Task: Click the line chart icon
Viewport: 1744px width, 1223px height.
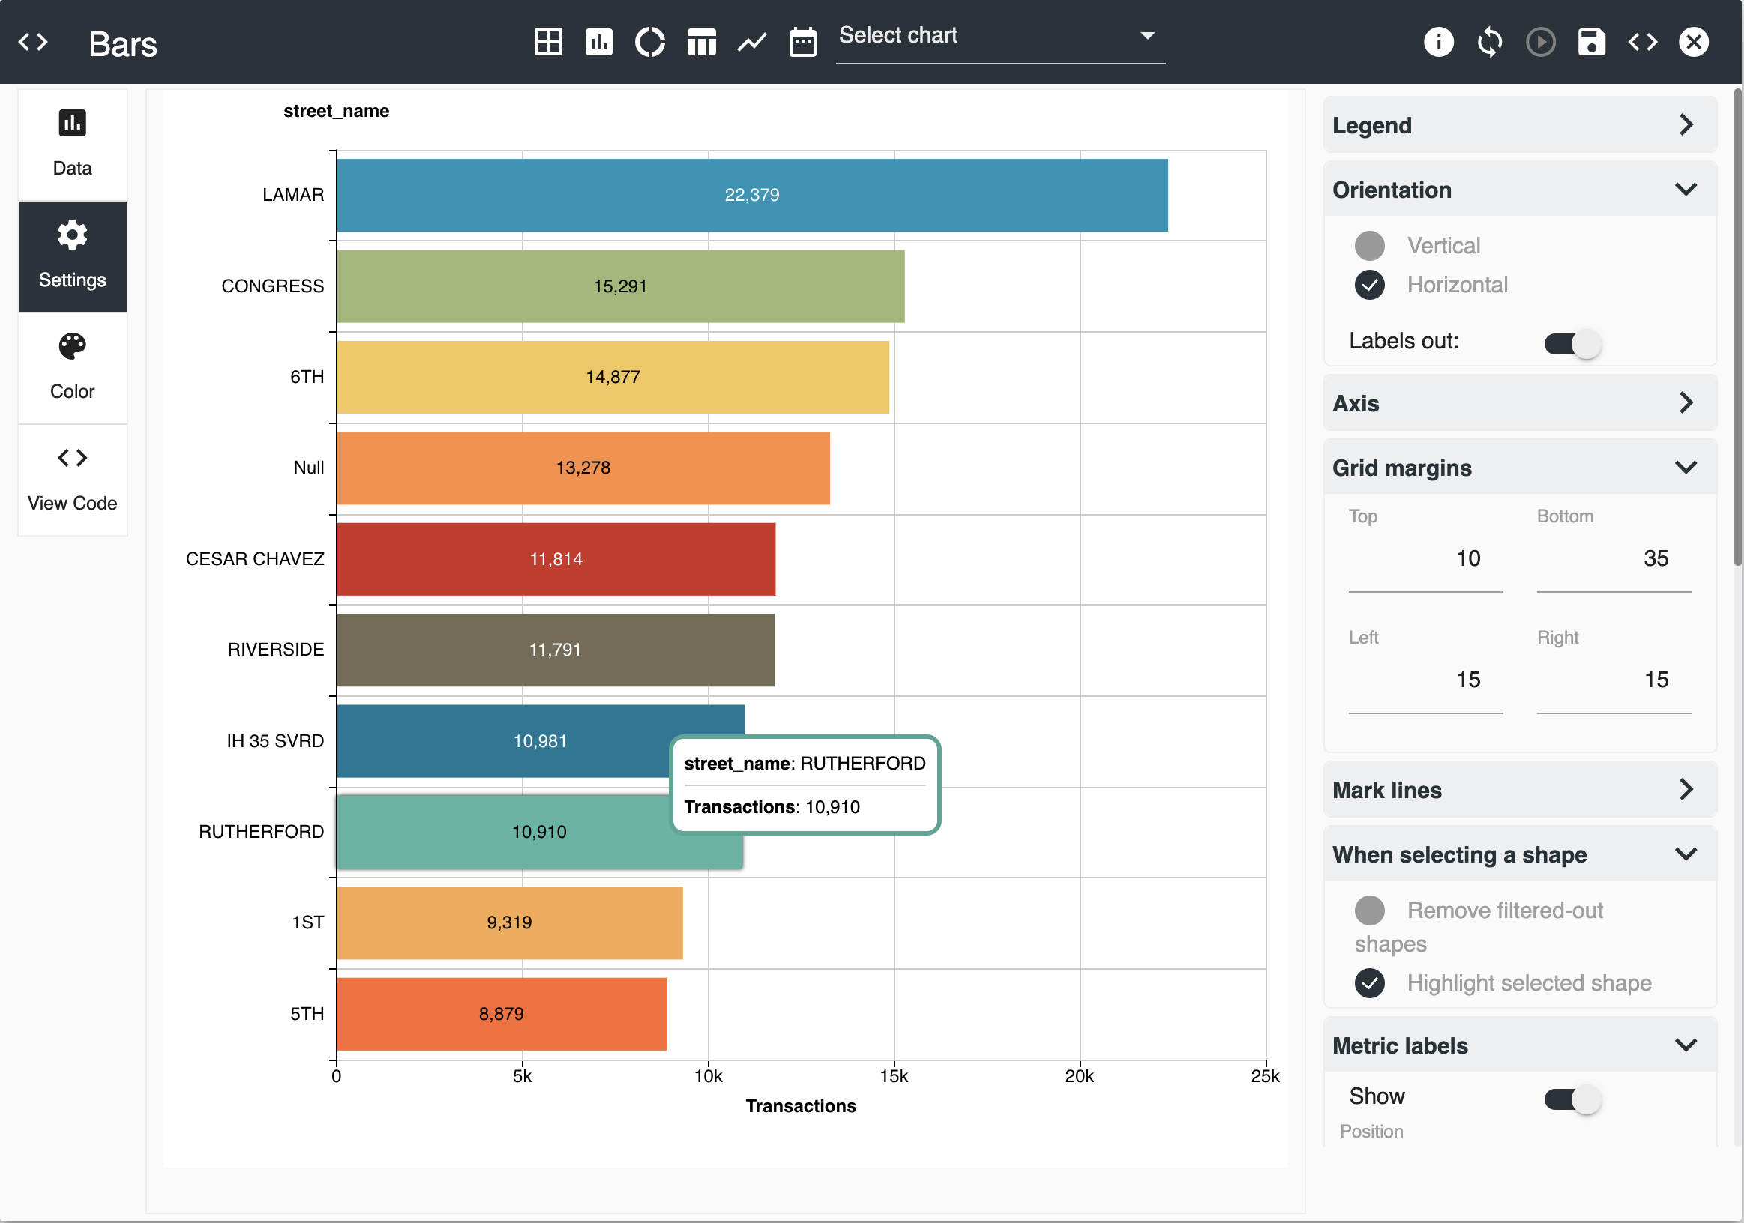Action: [751, 42]
